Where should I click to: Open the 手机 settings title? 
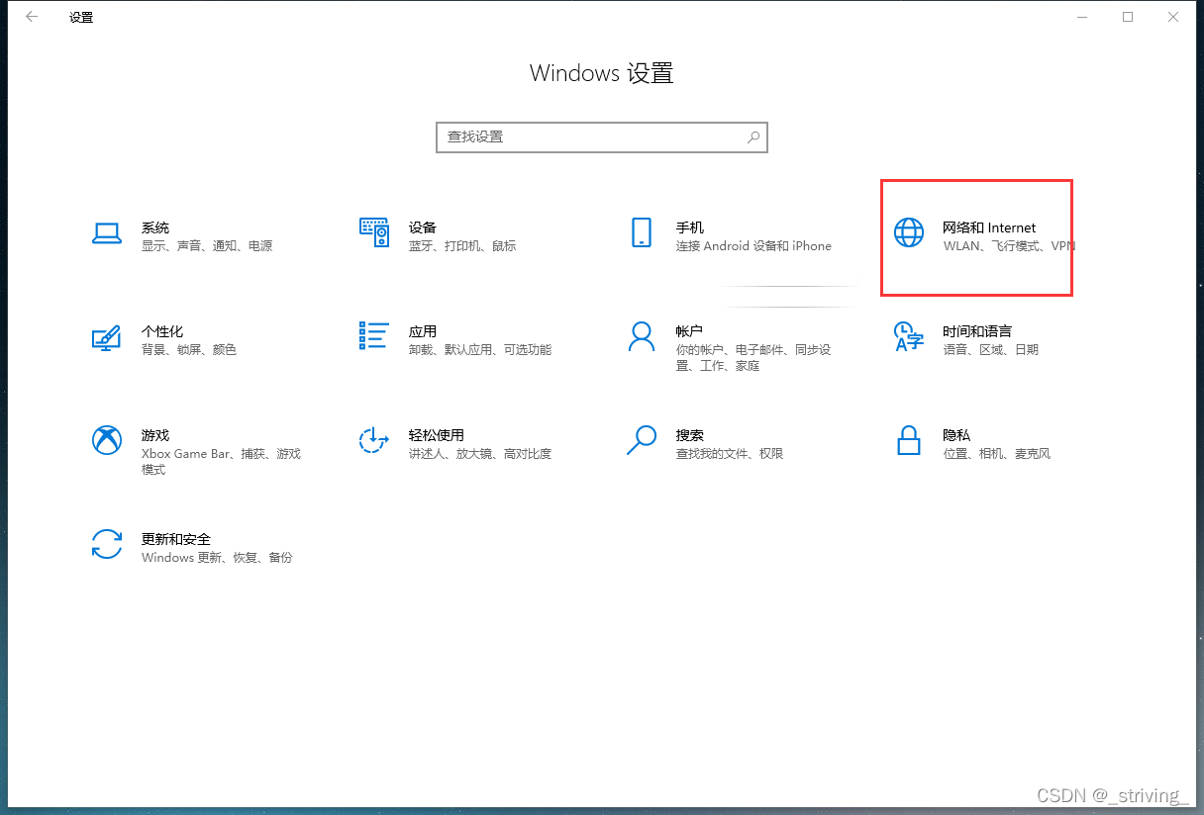click(x=690, y=227)
